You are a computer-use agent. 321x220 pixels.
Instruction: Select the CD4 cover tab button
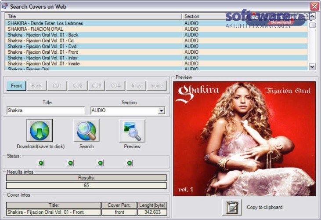pyautogui.click(x=115, y=85)
